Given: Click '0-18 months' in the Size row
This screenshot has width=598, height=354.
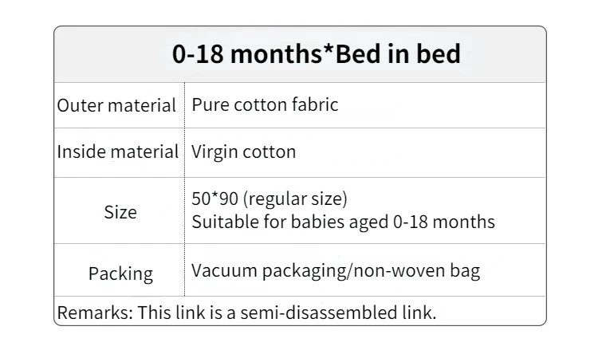Looking at the screenshot, I should pos(444,222).
